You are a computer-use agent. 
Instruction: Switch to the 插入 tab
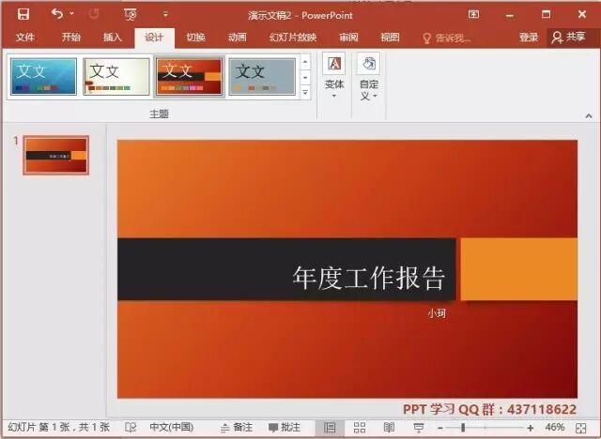pyautogui.click(x=113, y=38)
